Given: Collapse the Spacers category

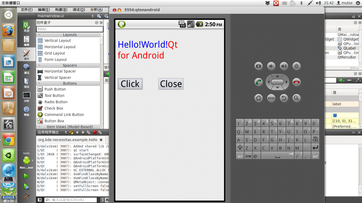Looking at the screenshot, I should tap(68, 65).
